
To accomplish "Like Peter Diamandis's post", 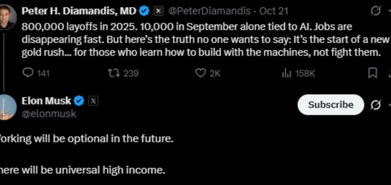I will pos(200,73).
